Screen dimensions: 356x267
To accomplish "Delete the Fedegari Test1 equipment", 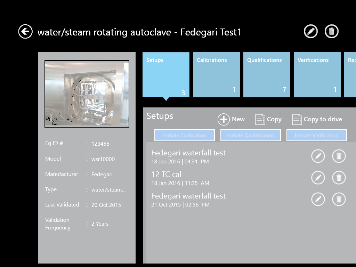I will (x=332, y=31).
